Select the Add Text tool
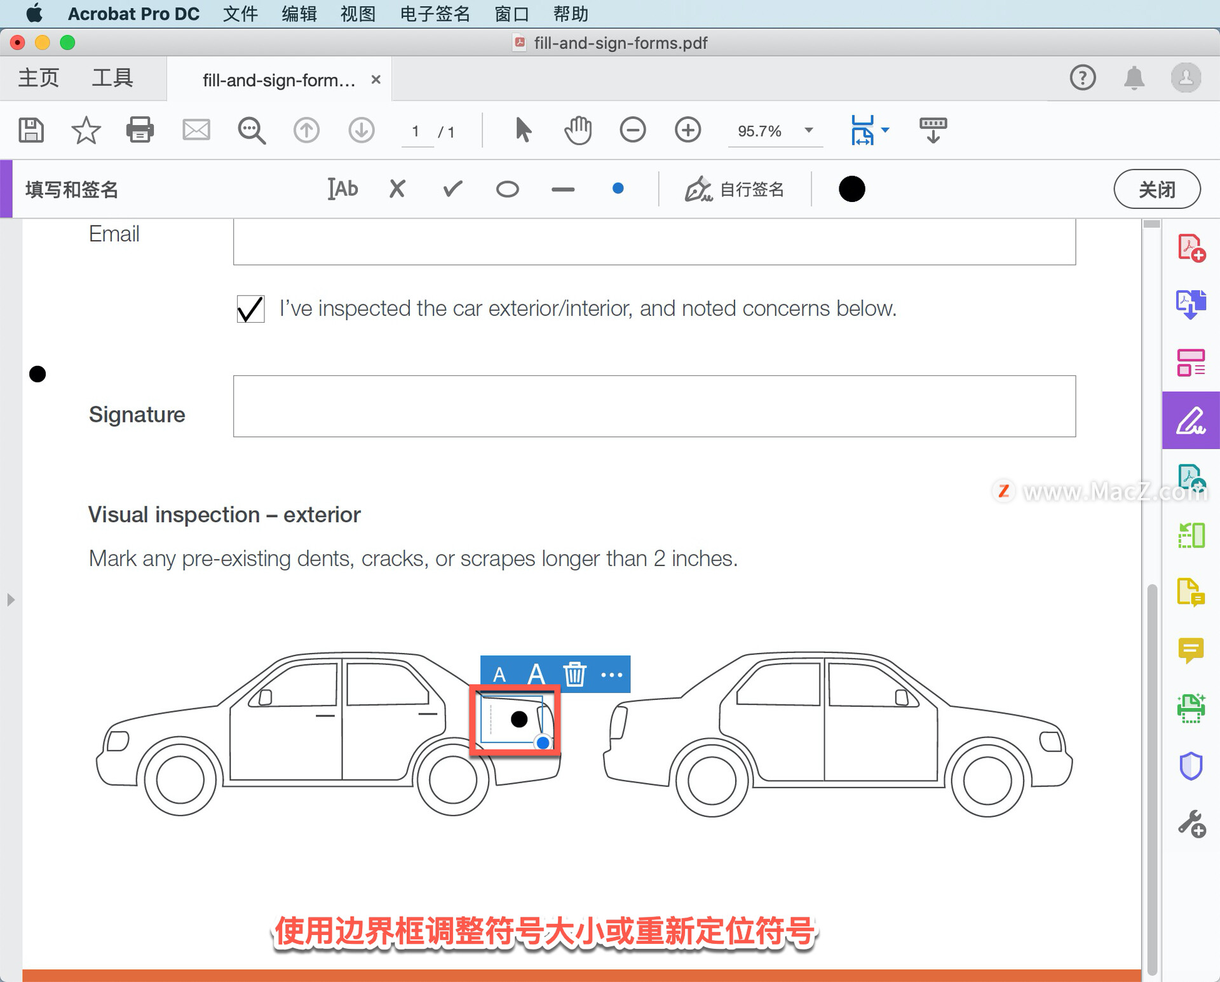 343,189
